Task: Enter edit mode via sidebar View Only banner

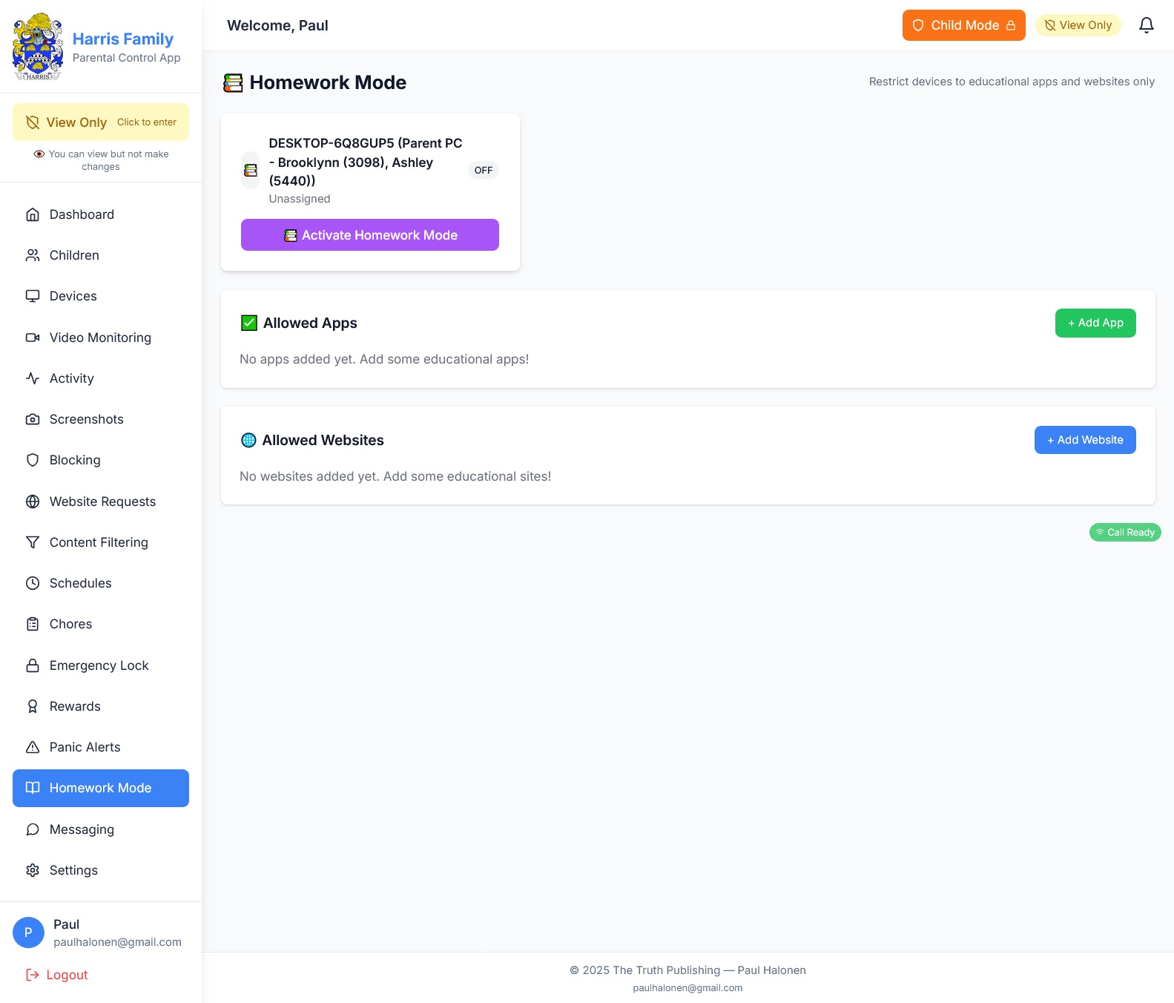Action: tap(101, 122)
